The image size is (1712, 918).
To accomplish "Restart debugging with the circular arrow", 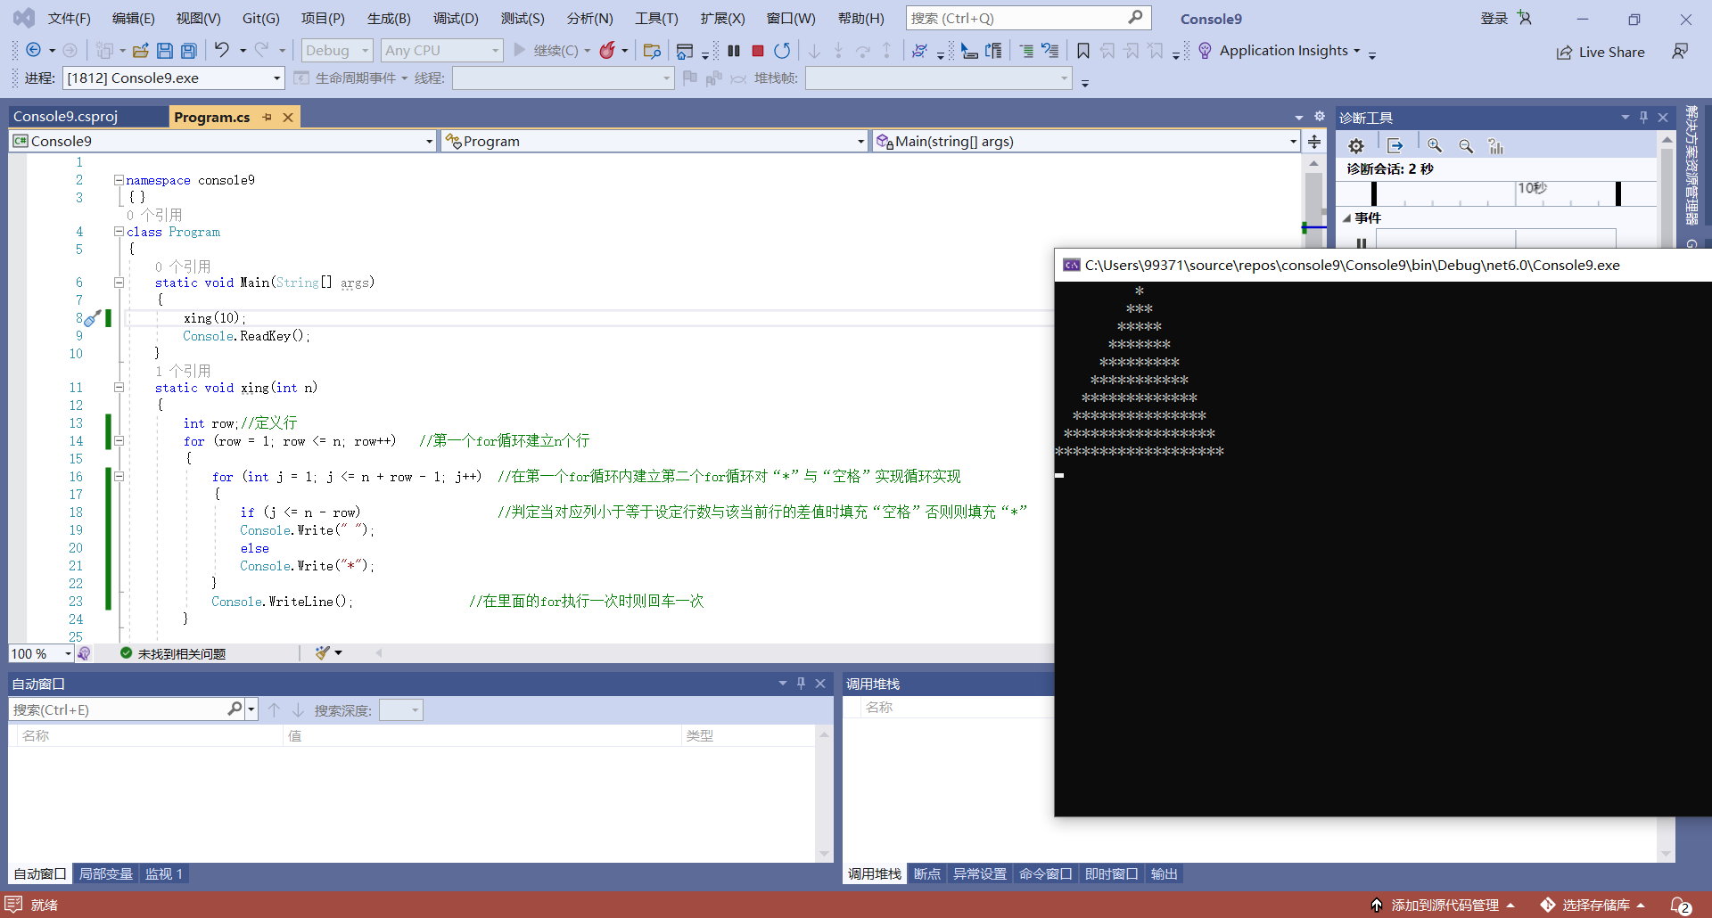I will pos(782,51).
